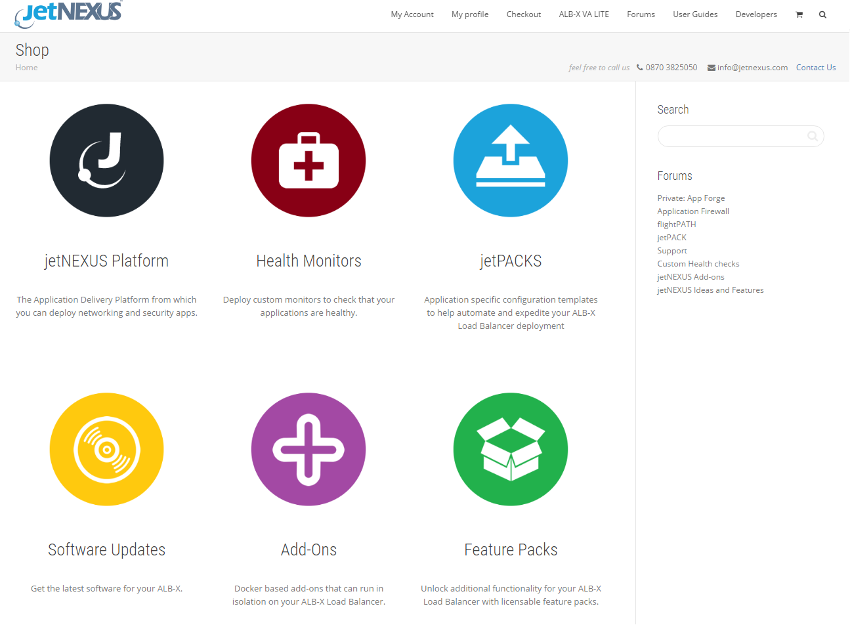Open Application Firewall forum link
This screenshot has width=850, height=625.
click(x=693, y=211)
